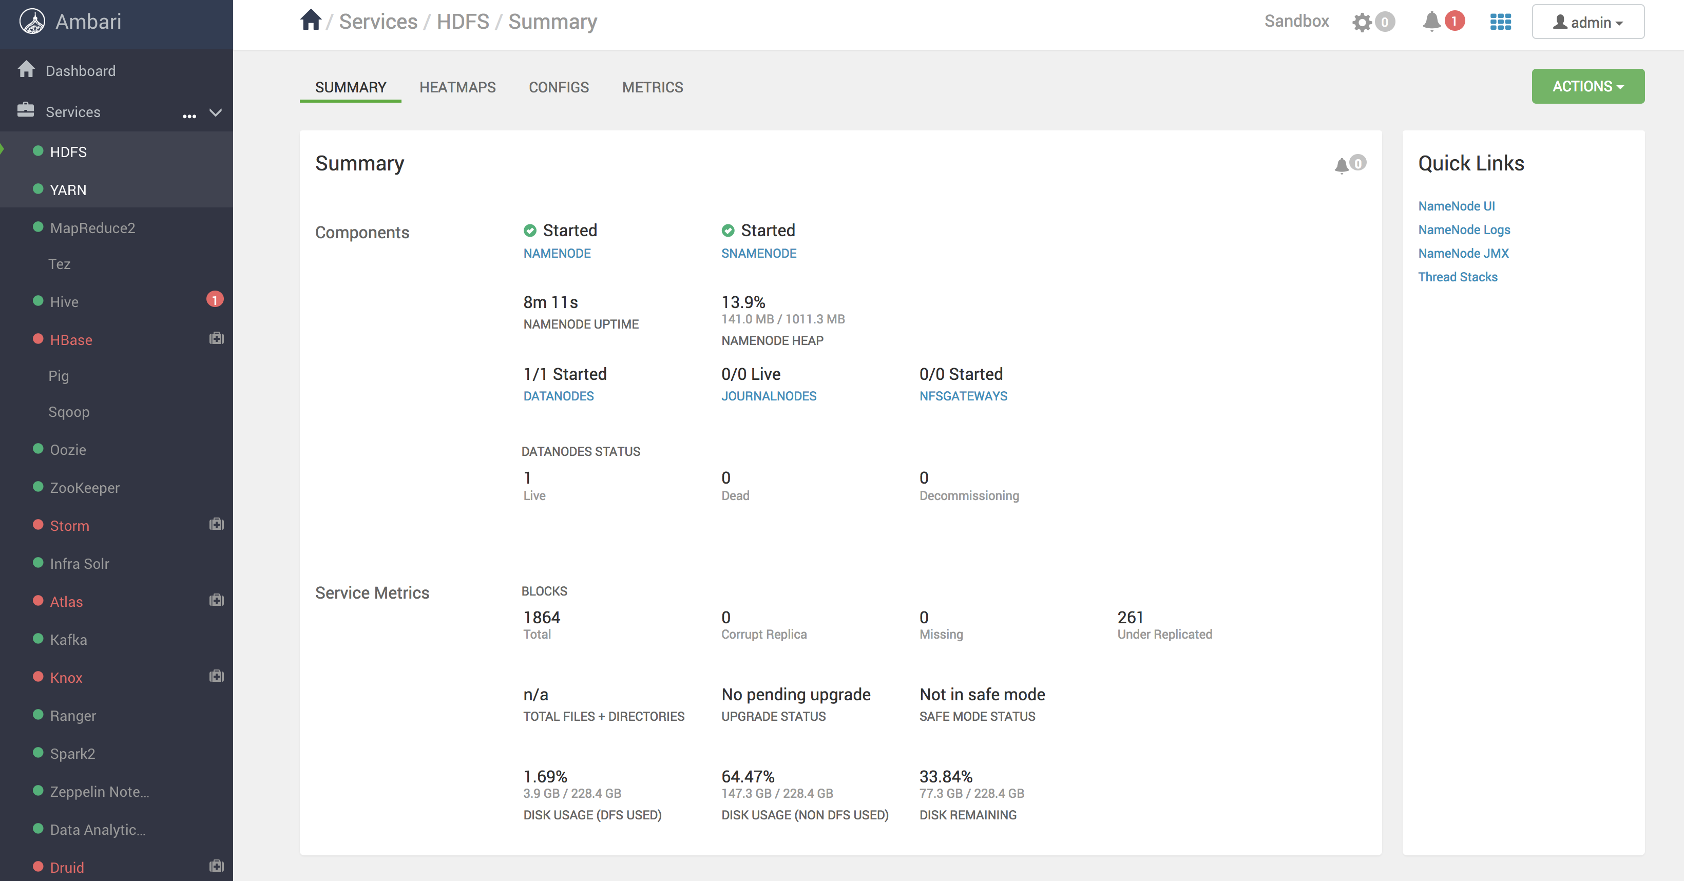This screenshot has width=1684, height=881.
Task: Switch to the HEATMAPS tab
Action: pos(457,87)
